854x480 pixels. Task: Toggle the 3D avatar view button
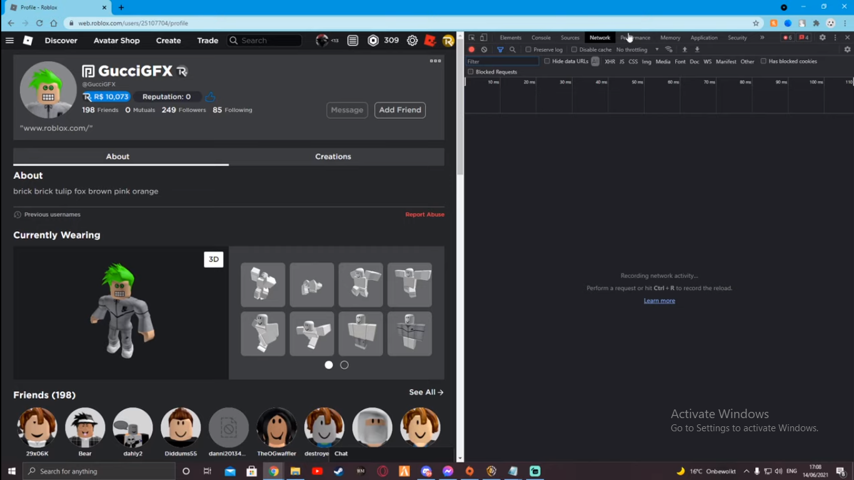[214, 259]
